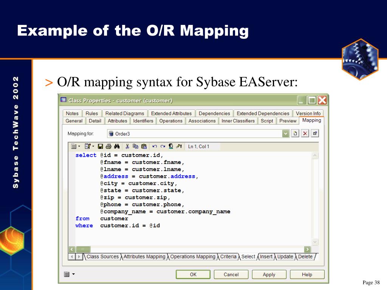Viewport: 387px width, 290px height.
Task: Open the Preview tab
Action: [x=288, y=121]
